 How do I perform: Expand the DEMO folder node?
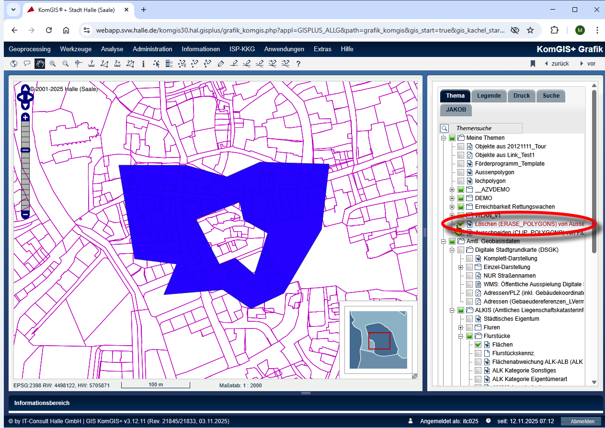[452, 198]
